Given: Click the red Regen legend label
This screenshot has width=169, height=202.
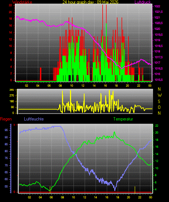Looking at the screenshot, I should [x=6, y=119].
